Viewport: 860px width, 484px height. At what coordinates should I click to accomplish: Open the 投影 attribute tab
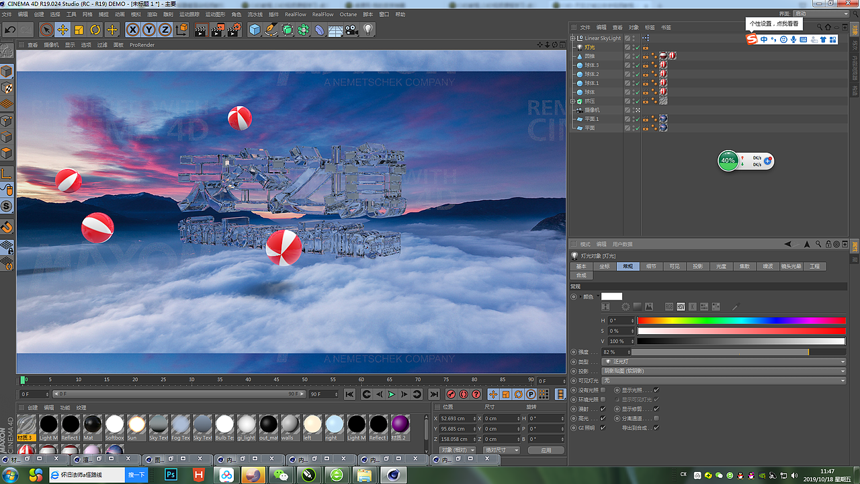click(697, 266)
